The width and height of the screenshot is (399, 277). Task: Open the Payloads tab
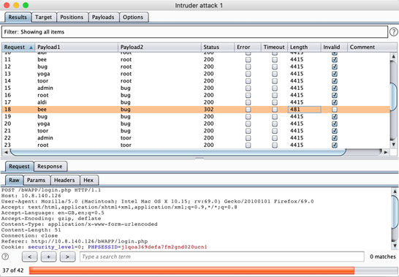pyautogui.click(x=103, y=17)
